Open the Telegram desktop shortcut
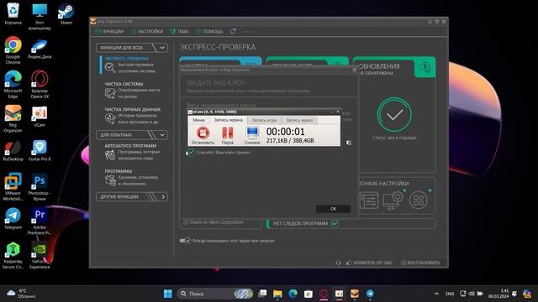 click(x=13, y=218)
